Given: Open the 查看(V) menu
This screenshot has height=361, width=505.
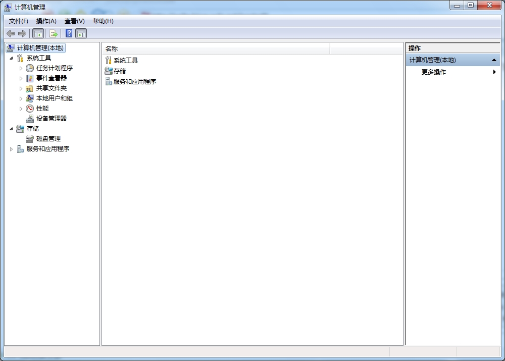Looking at the screenshot, I should pyautogui.click(x=74, y=21).
